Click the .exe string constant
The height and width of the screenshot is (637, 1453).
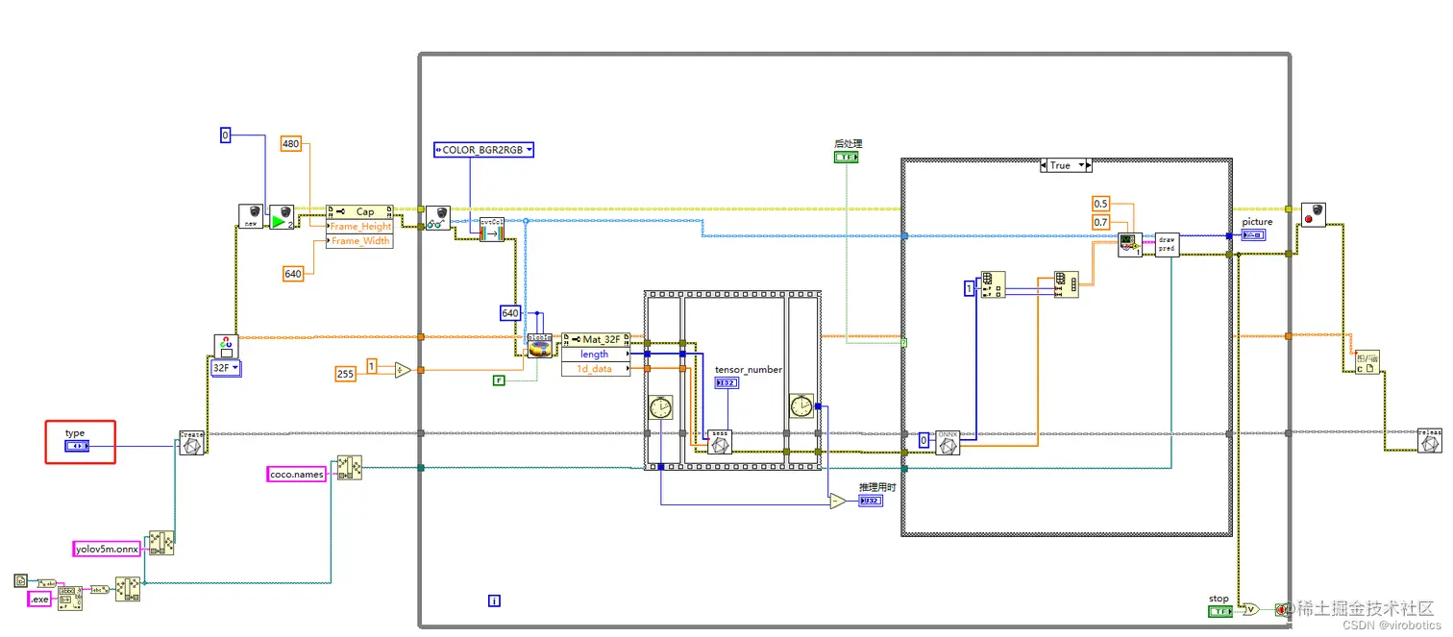pyautogui.click(x=39, y=599)
